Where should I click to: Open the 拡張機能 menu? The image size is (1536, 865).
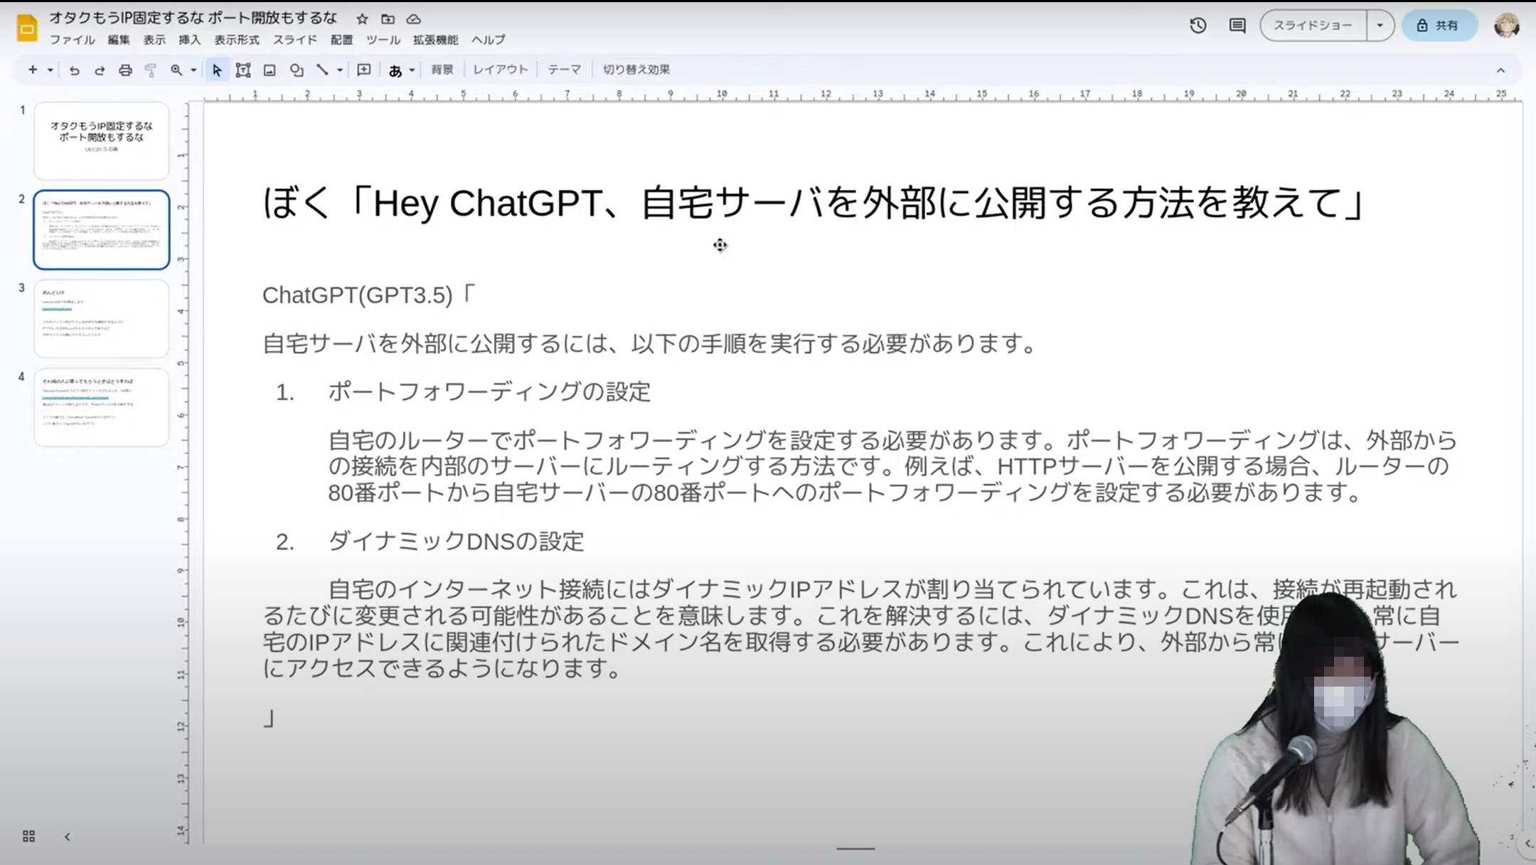tap(436, 40)
